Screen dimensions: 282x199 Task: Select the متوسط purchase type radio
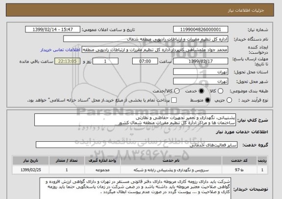click(208, 100)
